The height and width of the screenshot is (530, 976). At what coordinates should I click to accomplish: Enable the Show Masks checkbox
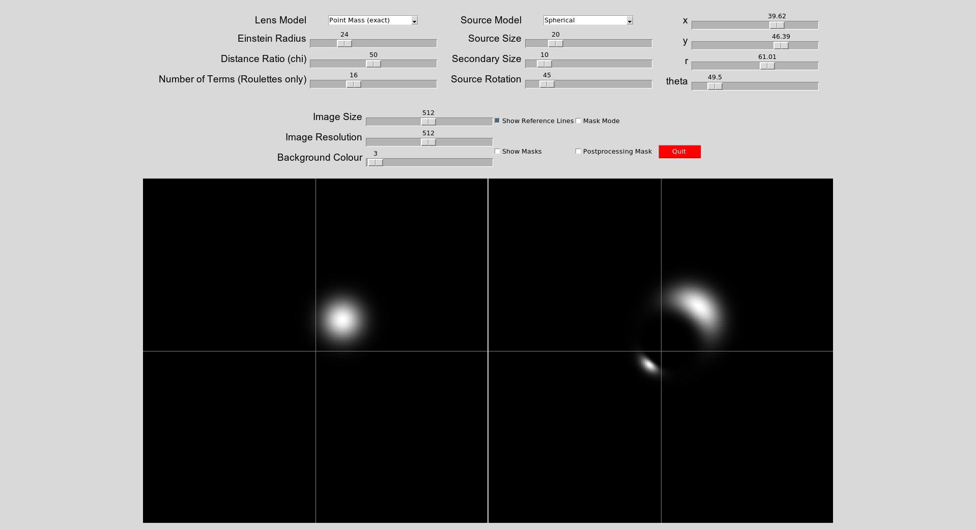tap(497, 151)
